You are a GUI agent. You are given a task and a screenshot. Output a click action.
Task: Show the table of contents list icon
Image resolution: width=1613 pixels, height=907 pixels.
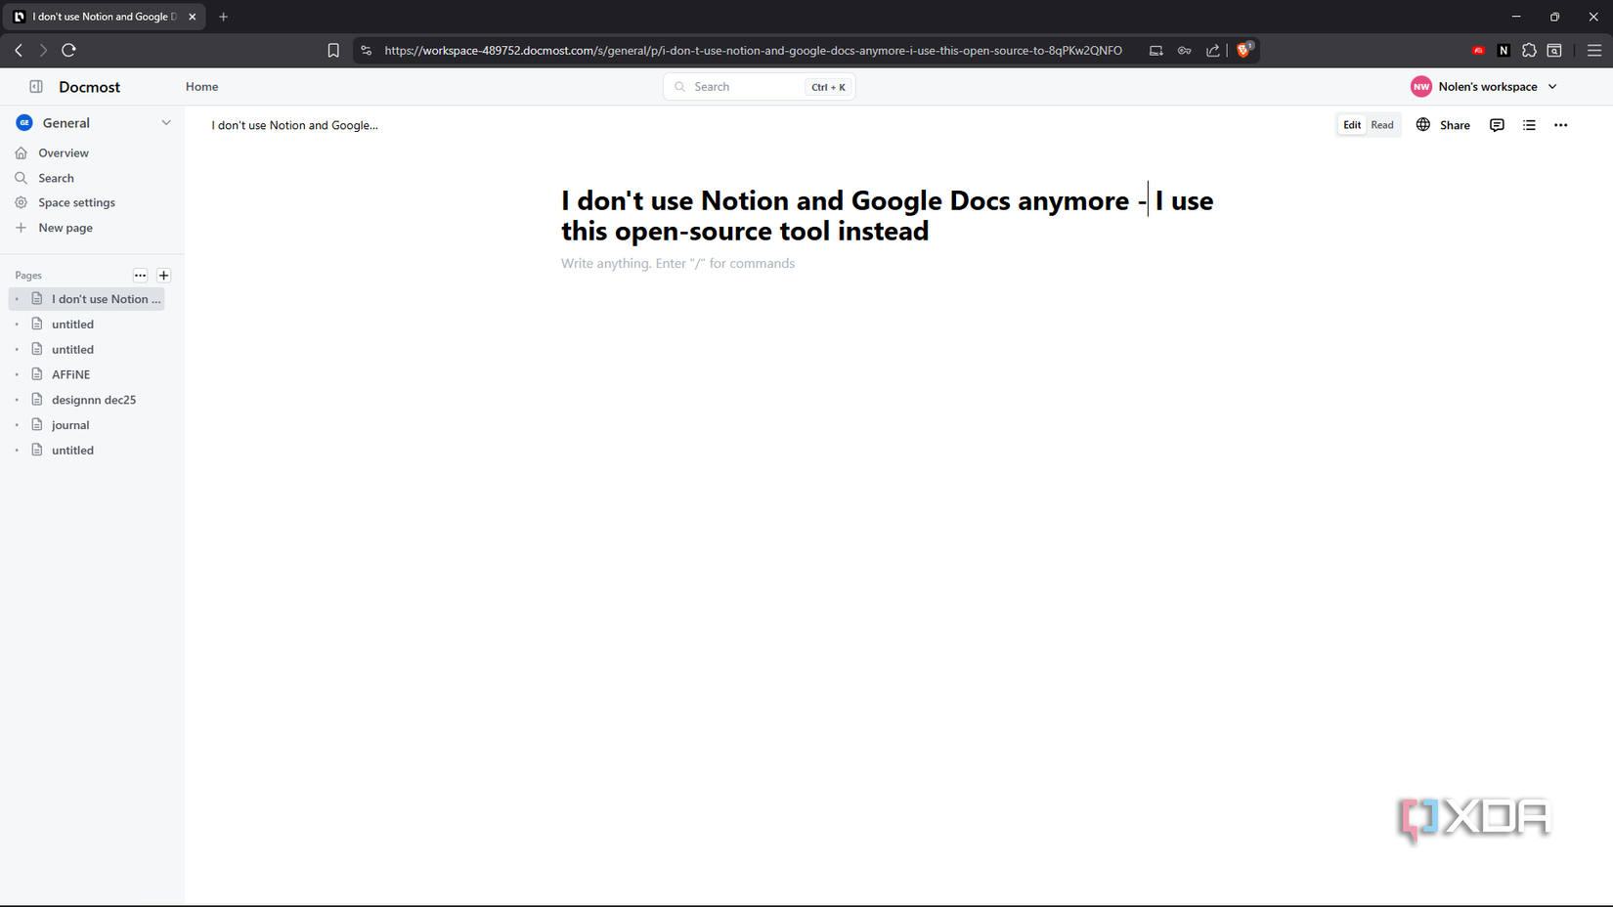coord(1529,125)
